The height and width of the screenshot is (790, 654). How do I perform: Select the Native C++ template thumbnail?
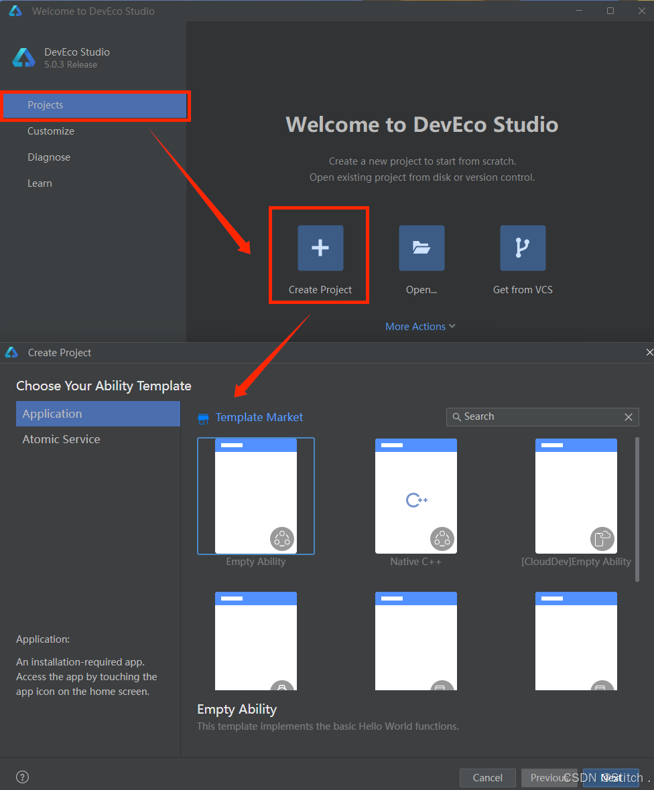(x=416, y=496)
